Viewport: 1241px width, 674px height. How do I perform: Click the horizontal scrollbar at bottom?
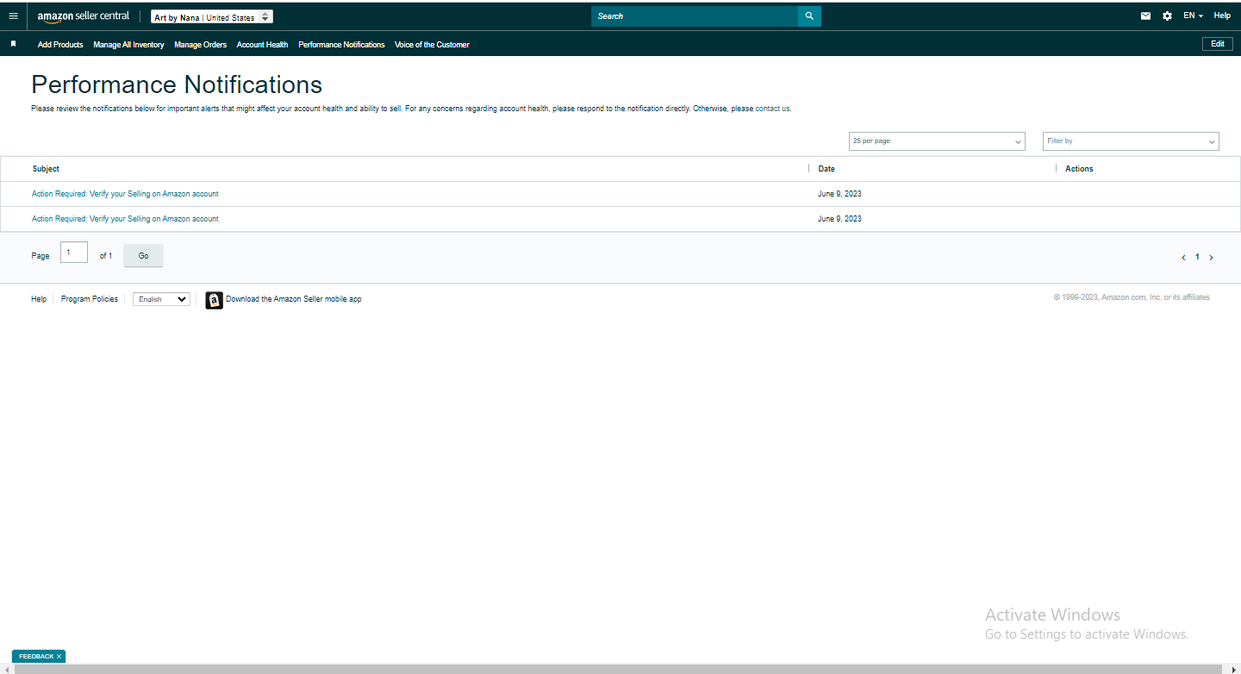(x=617, y=669)
